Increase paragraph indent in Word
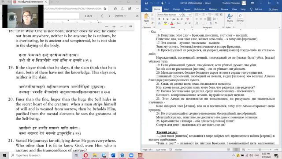Screen dimensions: 282x159 [221, 15]
